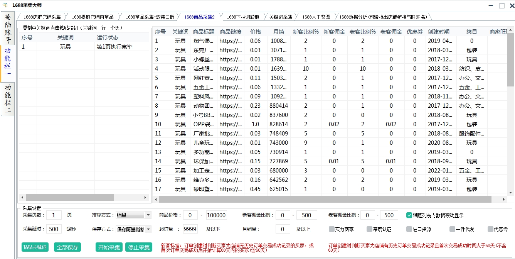515x259 pixels.
Task: Select the price cell 0.45
Action: (x=255, y=189)
